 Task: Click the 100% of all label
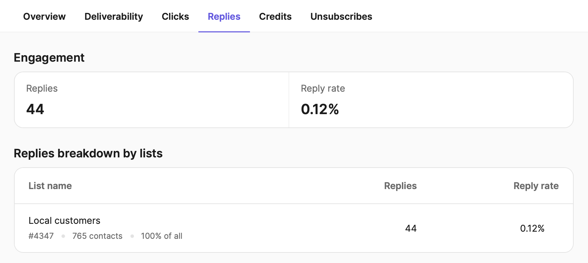point(162,236)
